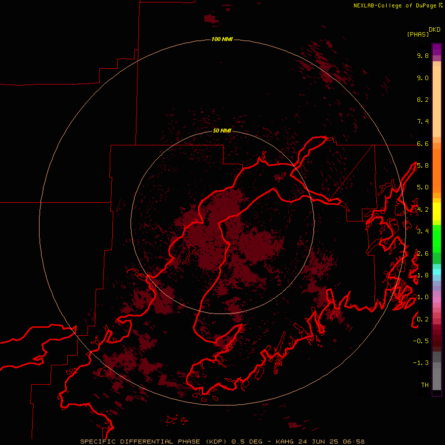Click the 1.0 color scale value

(423, 297)
